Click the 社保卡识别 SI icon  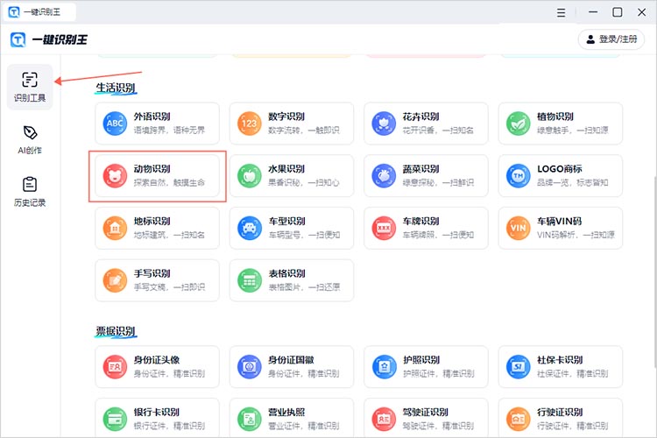519,367
